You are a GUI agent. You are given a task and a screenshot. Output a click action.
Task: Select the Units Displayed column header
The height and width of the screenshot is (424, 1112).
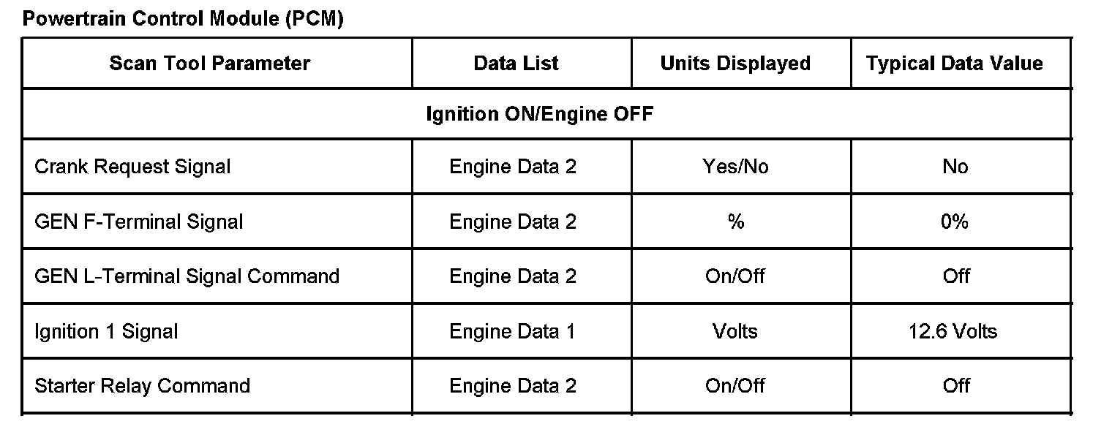[735, 64]
